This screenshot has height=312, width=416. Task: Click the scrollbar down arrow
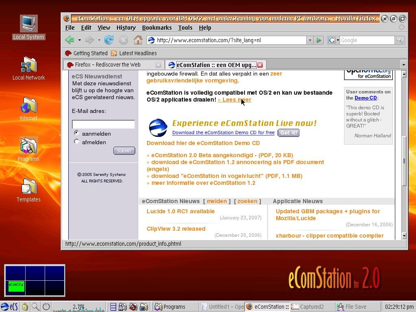tap(404, 235)
